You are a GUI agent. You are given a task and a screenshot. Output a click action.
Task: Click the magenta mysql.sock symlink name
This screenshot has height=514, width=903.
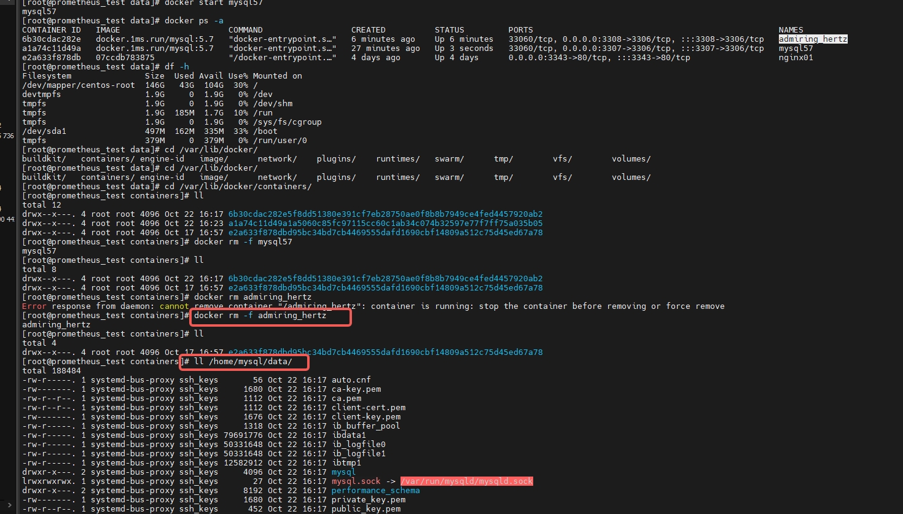[x=356, y=481]
